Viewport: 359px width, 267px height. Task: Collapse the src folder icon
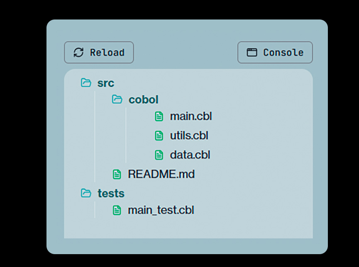tap(86, 83)
